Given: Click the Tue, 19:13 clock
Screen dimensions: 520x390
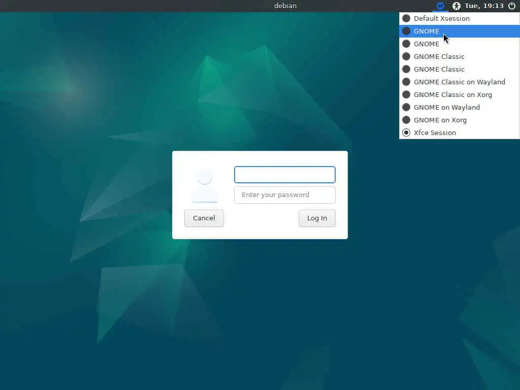Looking at the screenshot, I should 484,6.
